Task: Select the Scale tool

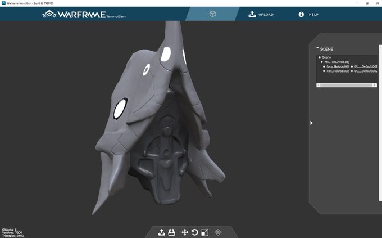Action: pos(204,232)
